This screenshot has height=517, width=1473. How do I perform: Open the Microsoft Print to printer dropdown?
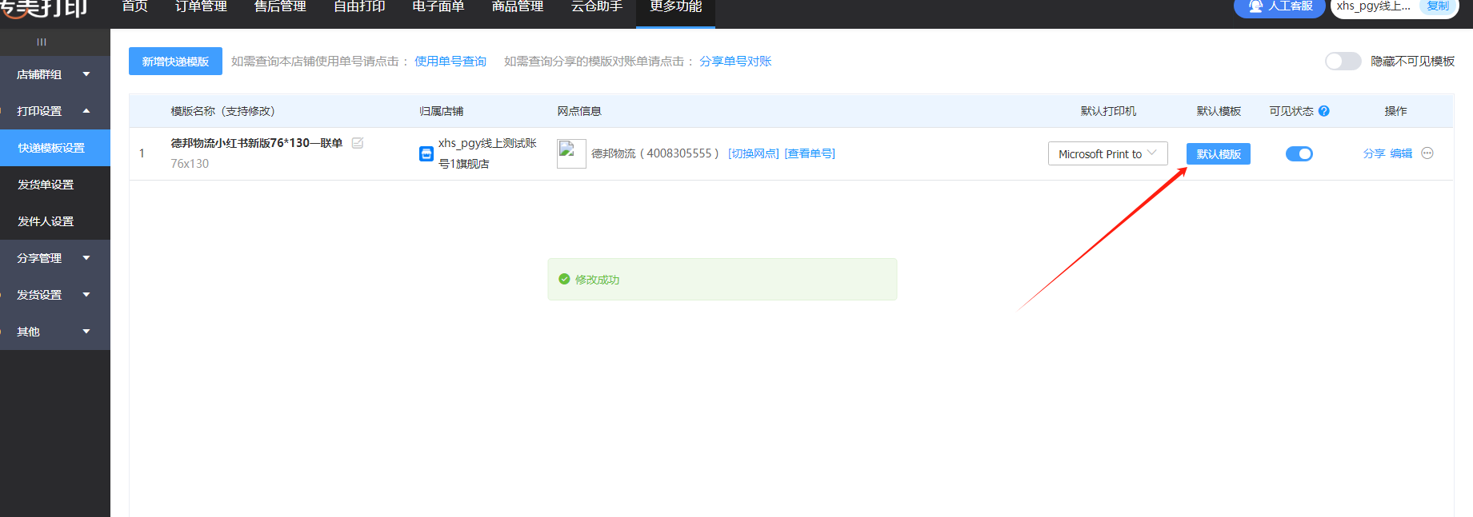pos(1107,153)
